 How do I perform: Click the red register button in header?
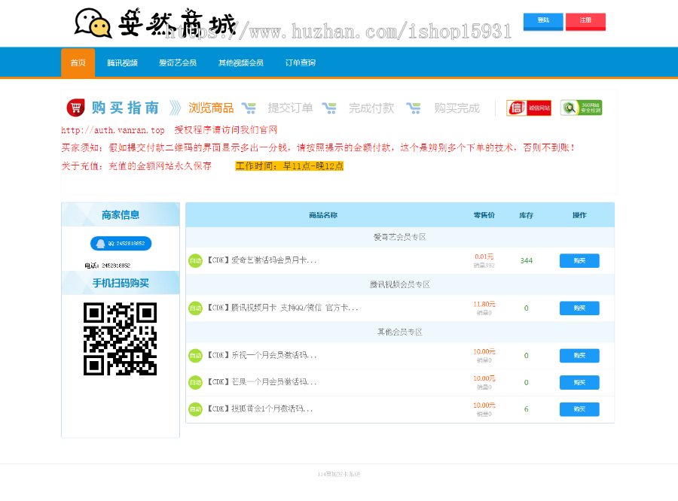tap(585, 21)
